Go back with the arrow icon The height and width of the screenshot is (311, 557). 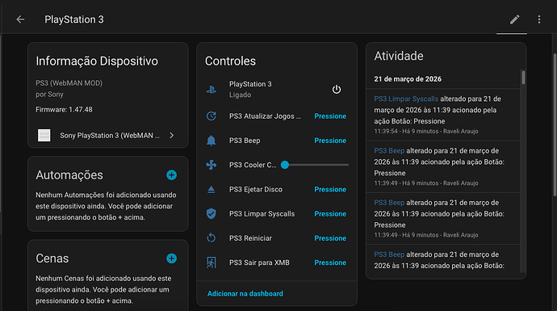(21, 19)
